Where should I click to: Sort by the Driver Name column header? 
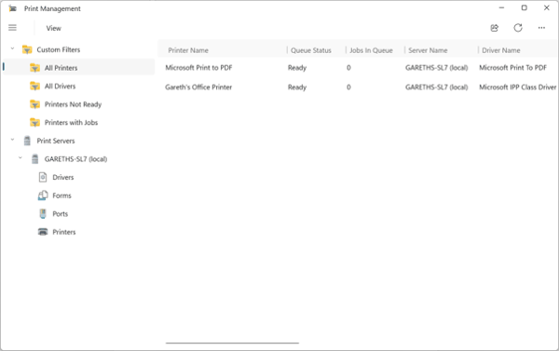click(x=501, y=50)
